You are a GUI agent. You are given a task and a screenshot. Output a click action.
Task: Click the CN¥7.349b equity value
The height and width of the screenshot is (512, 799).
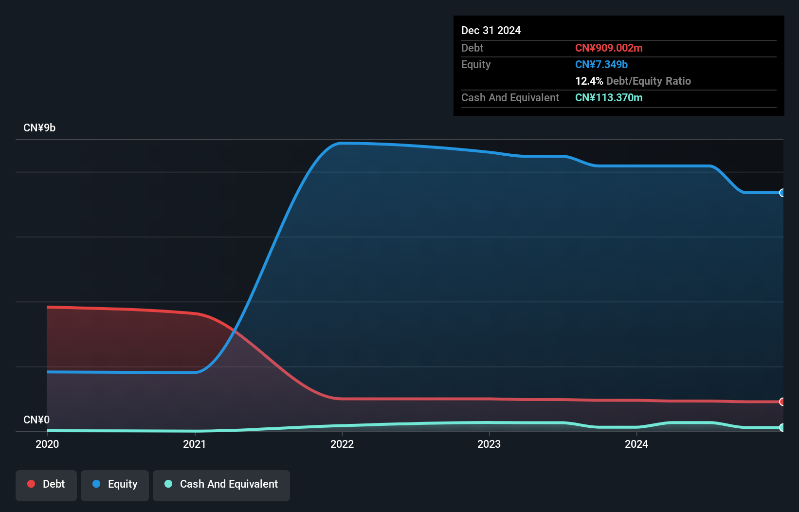click(x=601, y=64)
